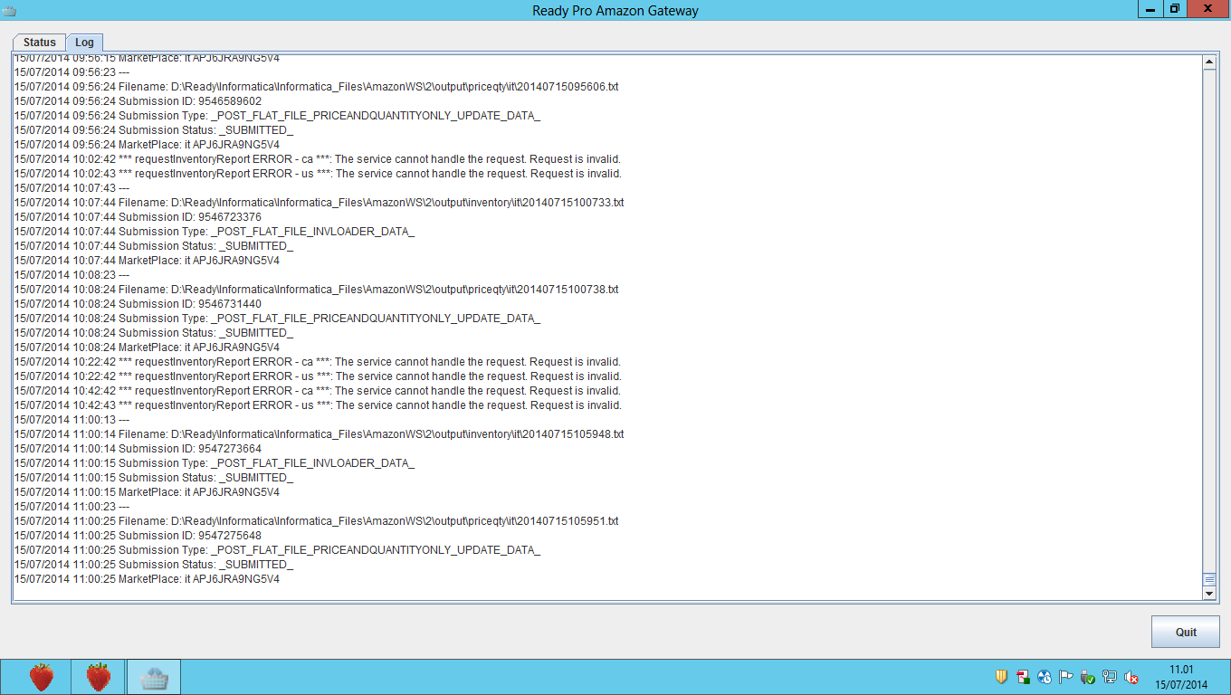Click the 09:56:24 Submission Type PRICEANDQUANTITYONLY line

click(x=277, y=116)
